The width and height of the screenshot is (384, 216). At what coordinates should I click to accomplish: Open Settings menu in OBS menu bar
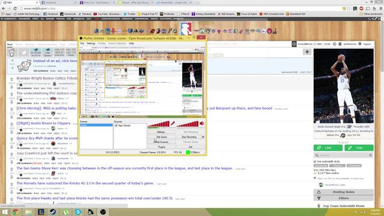click(x=91, y=43)
